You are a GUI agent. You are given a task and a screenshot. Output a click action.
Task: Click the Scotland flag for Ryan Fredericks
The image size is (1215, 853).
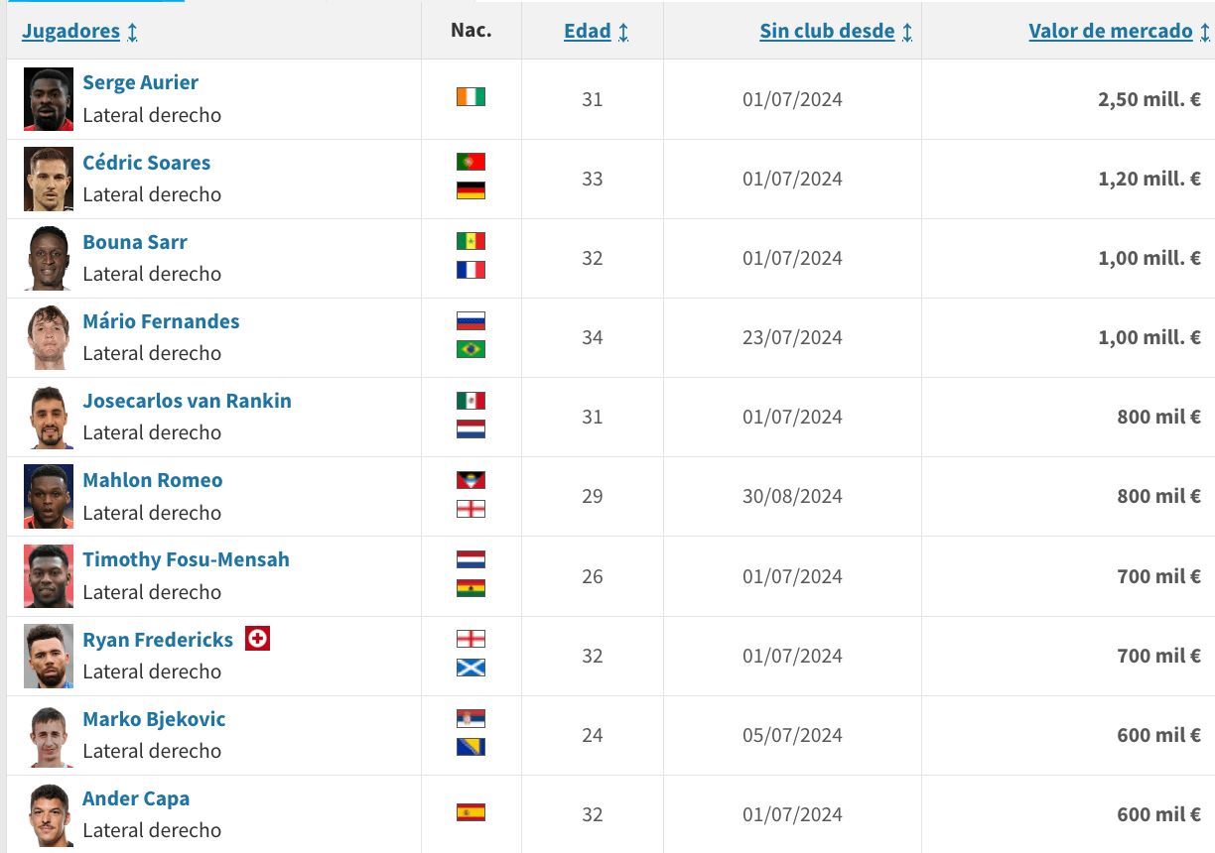tap(471, 668)
